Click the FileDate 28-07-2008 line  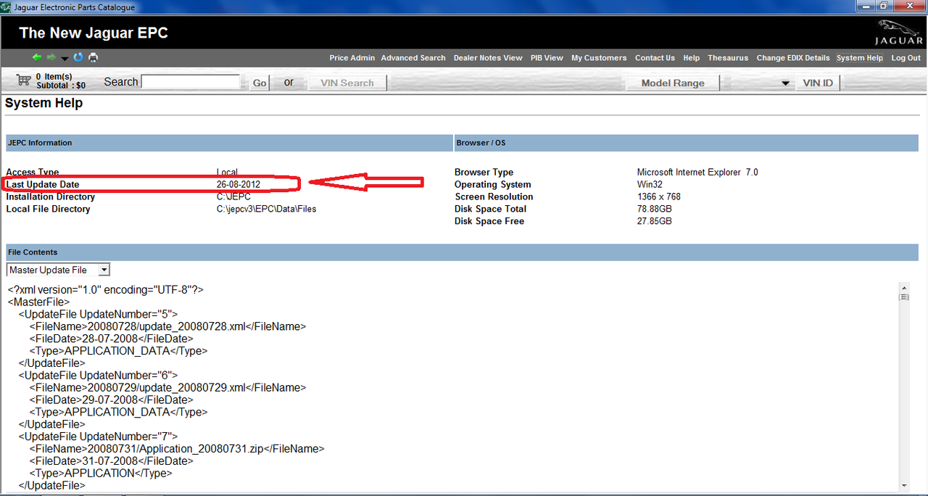[112, 339]
